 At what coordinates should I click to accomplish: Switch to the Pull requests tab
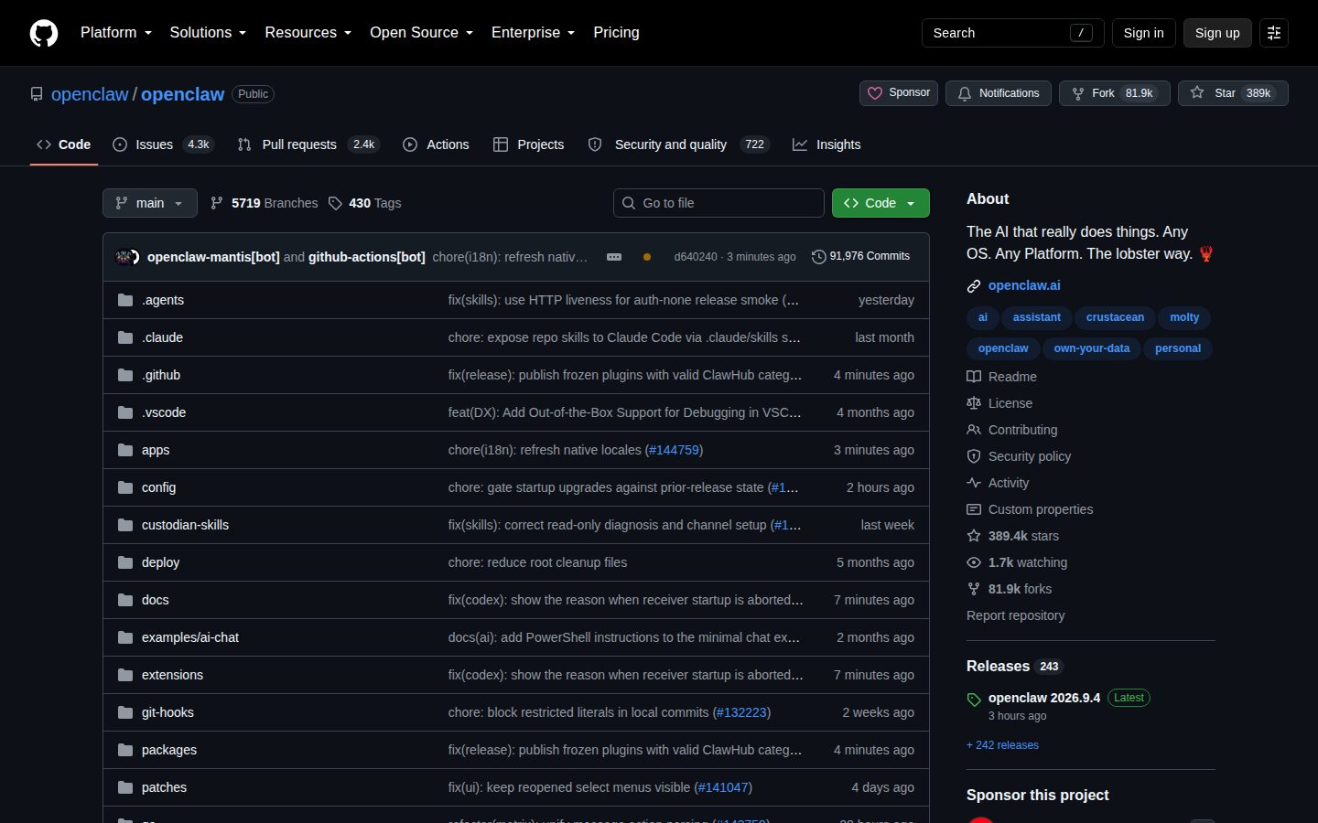pos(308,144)
